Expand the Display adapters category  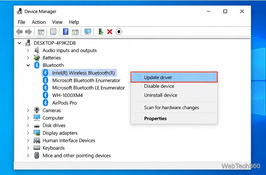tap(28, 133)
